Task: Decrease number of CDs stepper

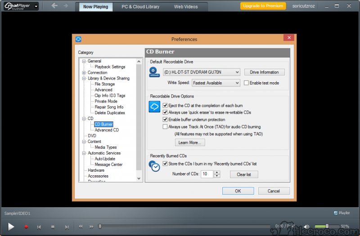Action: [x=217, y=176]
